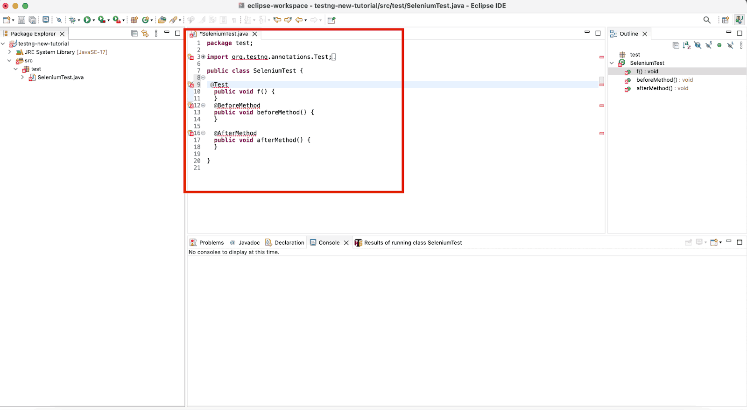Collapse the testng-new-tutorial project node
747x410 pixels.
pyautogui.click(x=3, y=44)
